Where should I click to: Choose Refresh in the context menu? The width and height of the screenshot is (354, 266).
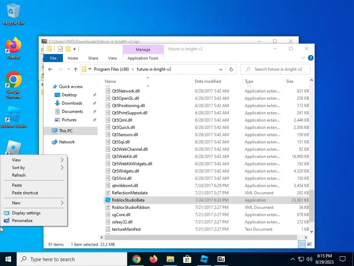tap(19, 175)
